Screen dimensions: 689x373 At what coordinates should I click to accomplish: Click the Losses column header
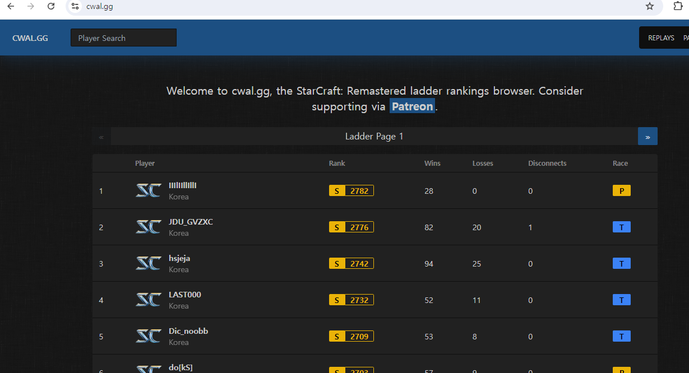(x=483, y=164)
